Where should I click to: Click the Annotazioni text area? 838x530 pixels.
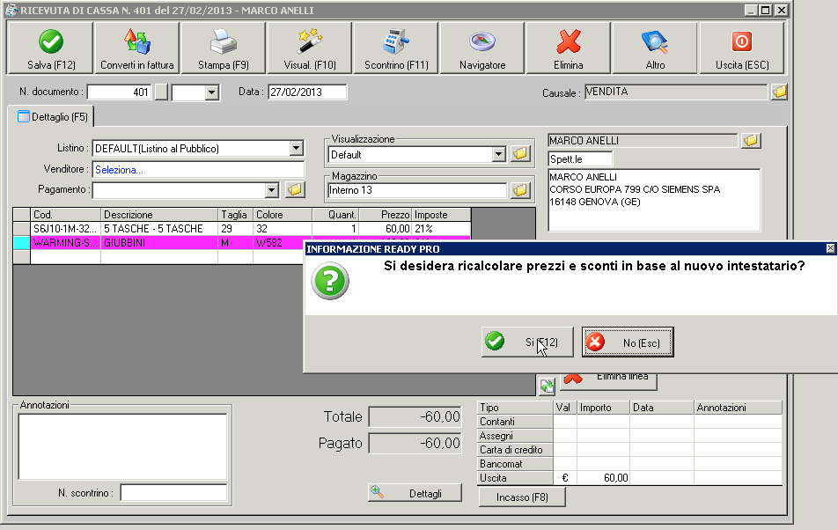pyautogui.click(x=123, y=446)
